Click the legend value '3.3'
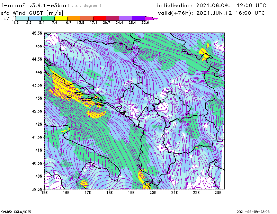 tap(29, 23)
